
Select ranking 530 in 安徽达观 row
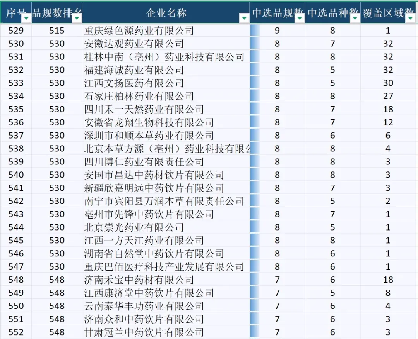(x=57, y=43)
